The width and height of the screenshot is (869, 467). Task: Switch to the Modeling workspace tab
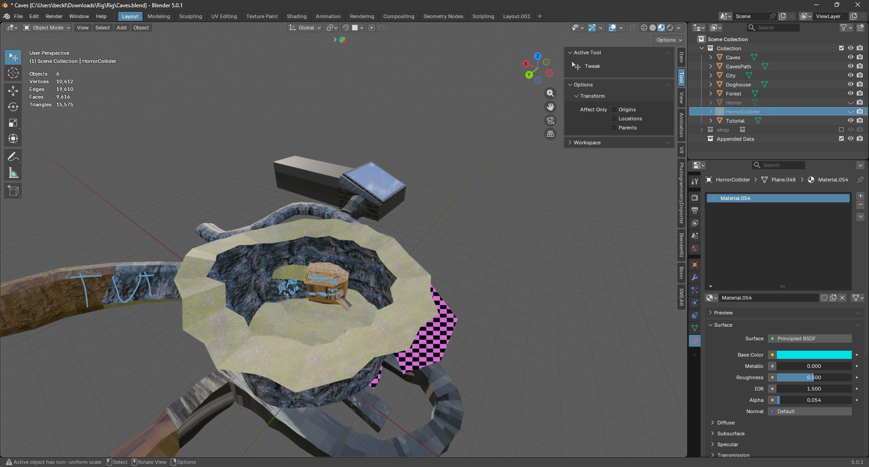[x=159, y=16]
